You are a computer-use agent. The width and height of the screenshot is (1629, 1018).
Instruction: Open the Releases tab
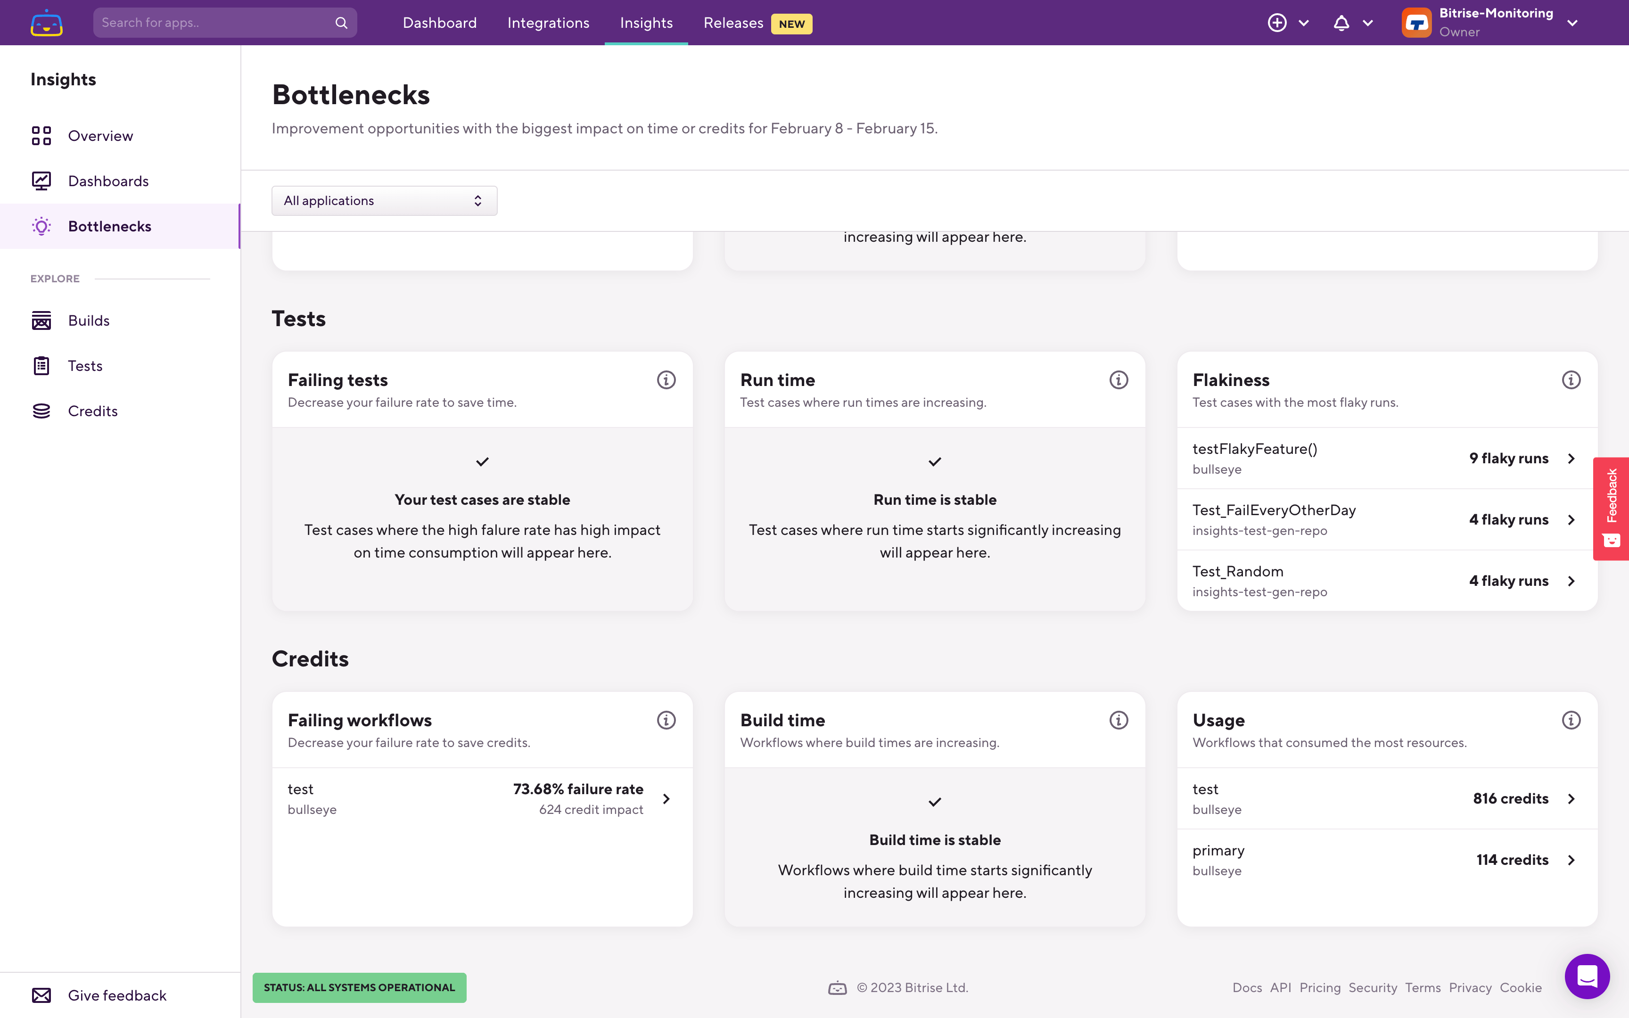(733, 22)
